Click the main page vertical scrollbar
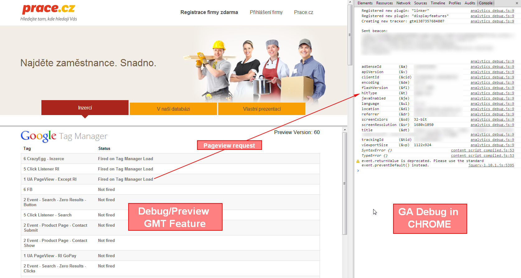The width and height of the screenshot is (521, 278). click(350, 34)
